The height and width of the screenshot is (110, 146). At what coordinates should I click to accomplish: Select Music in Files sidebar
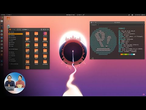16,41
